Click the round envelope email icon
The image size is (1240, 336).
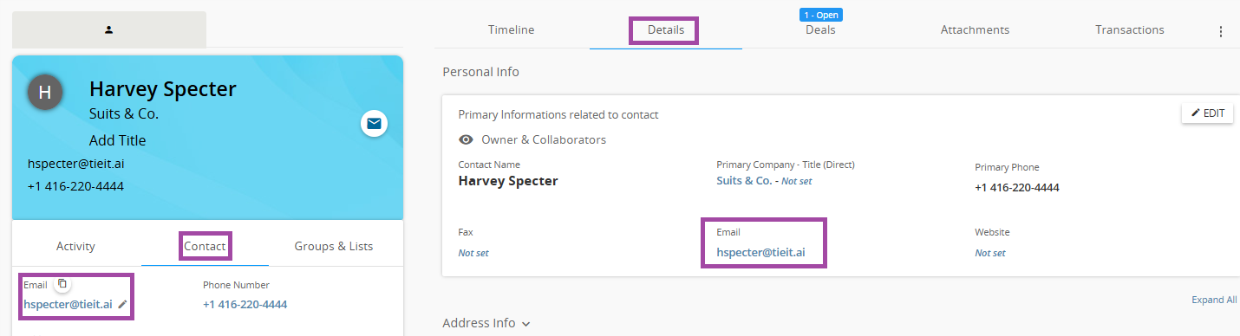click(x=374, y=124)
